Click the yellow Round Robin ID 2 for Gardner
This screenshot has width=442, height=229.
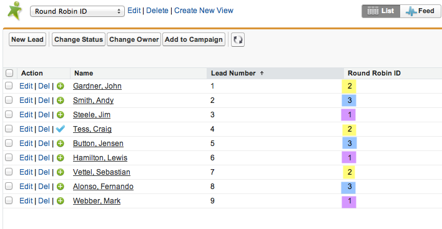click(x=349, y=86)
